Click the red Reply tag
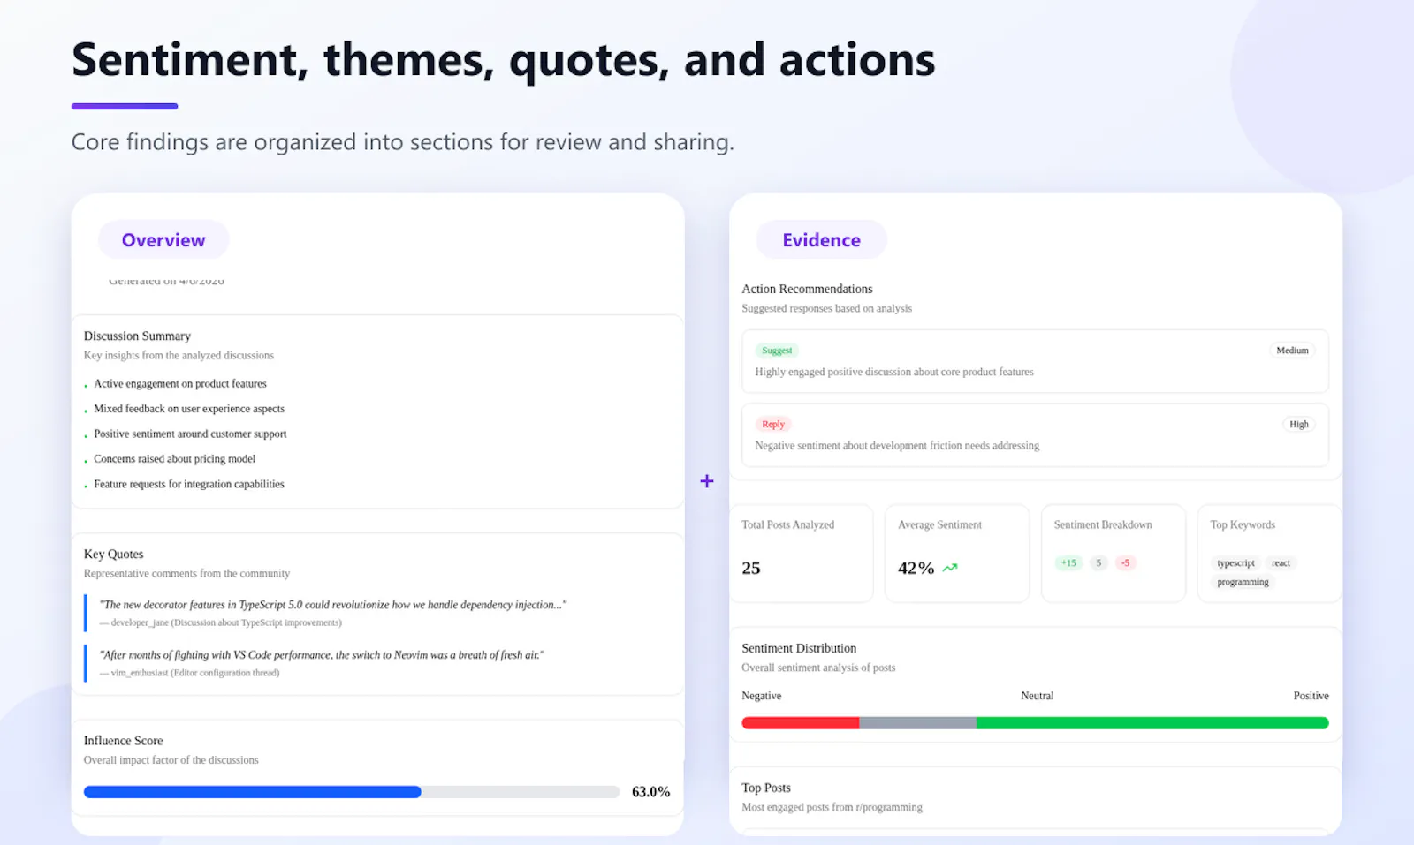 click(x=773, y=425)
